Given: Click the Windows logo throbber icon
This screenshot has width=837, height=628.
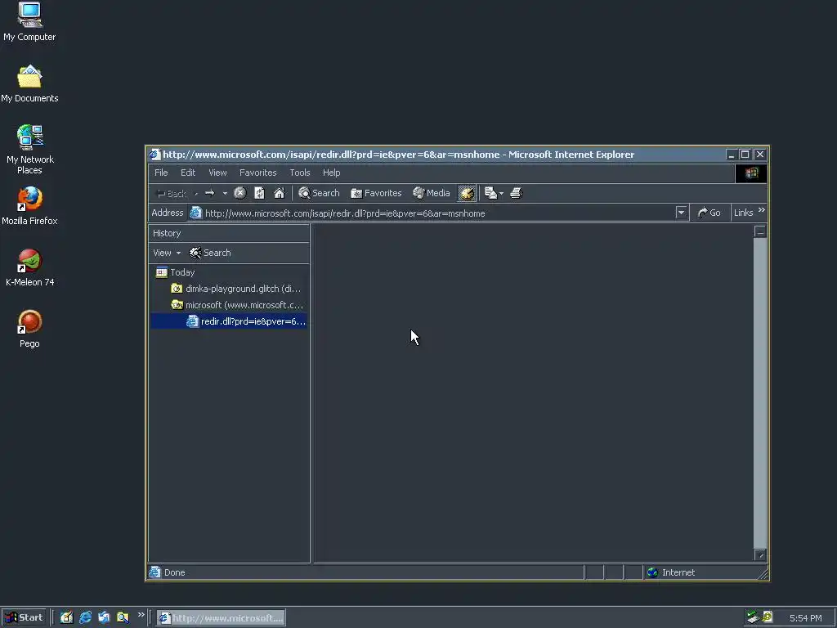Looking at the screenshot, I should pyautogui.click(x=752, y=173).
